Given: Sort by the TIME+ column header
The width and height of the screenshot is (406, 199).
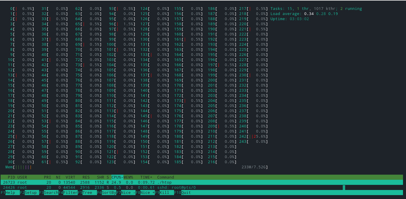Looking at the screenshot, I should tap(146, 177).
